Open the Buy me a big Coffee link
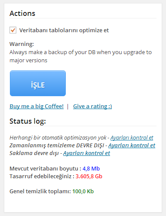 click(x=37, y=106)
